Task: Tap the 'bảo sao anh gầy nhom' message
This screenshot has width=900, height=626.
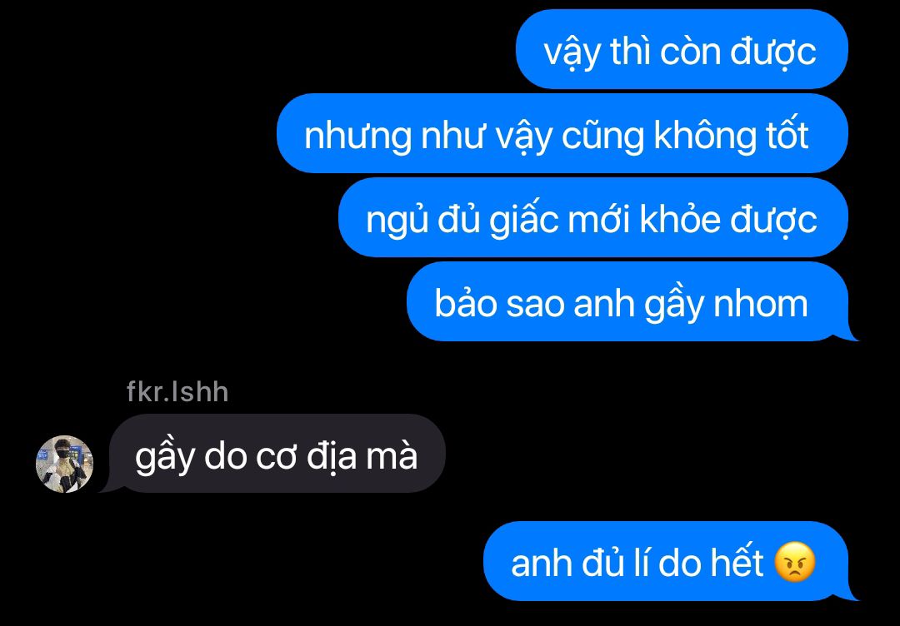Action: [x=628, y=302]
